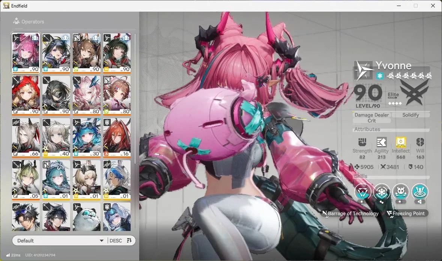Expand the dropdown arrow next to Default

point(101,241)
